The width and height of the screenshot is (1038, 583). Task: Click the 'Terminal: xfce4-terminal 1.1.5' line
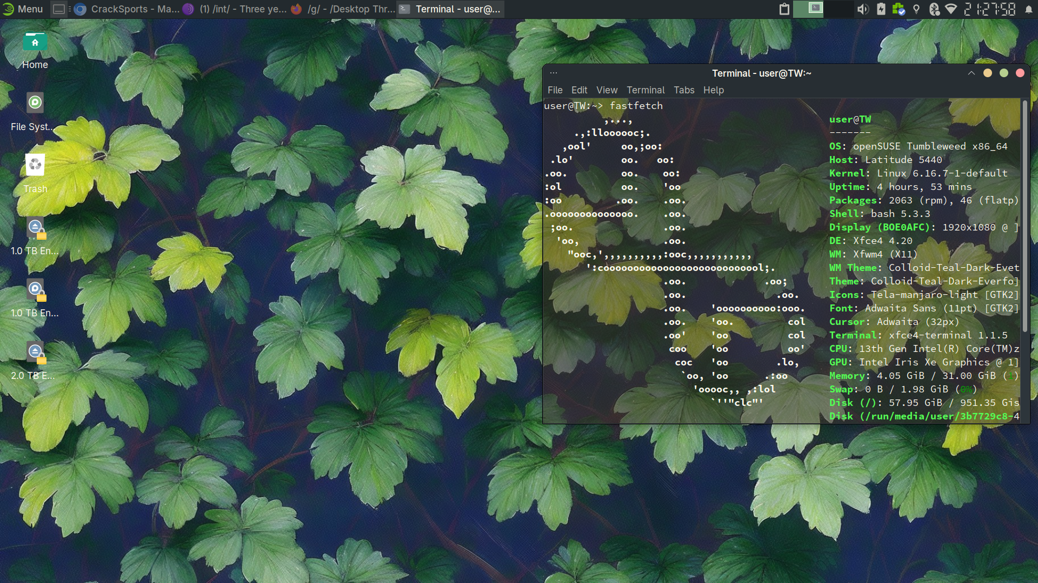918,335
